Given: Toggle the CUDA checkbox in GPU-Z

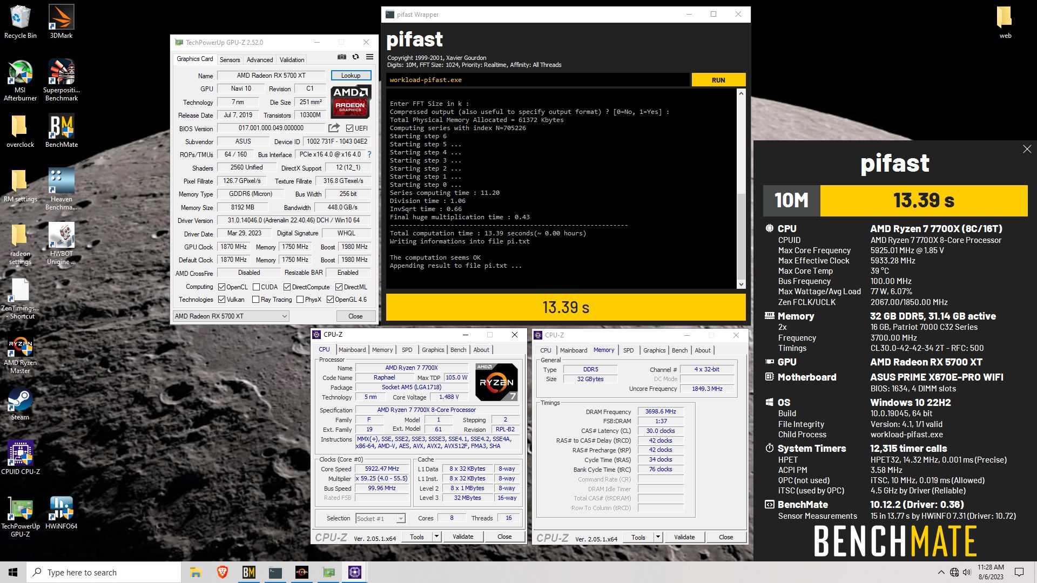Looking at the screenshot, I should (x=256, y=287).
